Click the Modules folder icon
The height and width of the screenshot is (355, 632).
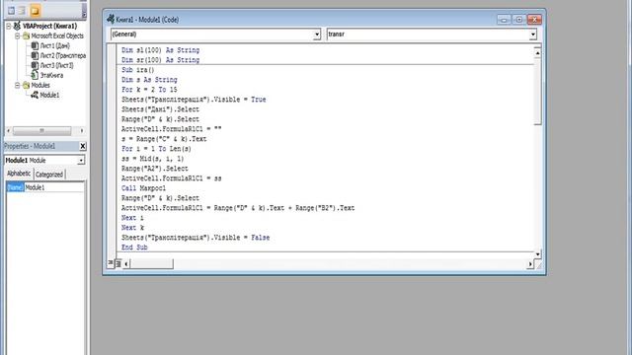click(27, 86)
